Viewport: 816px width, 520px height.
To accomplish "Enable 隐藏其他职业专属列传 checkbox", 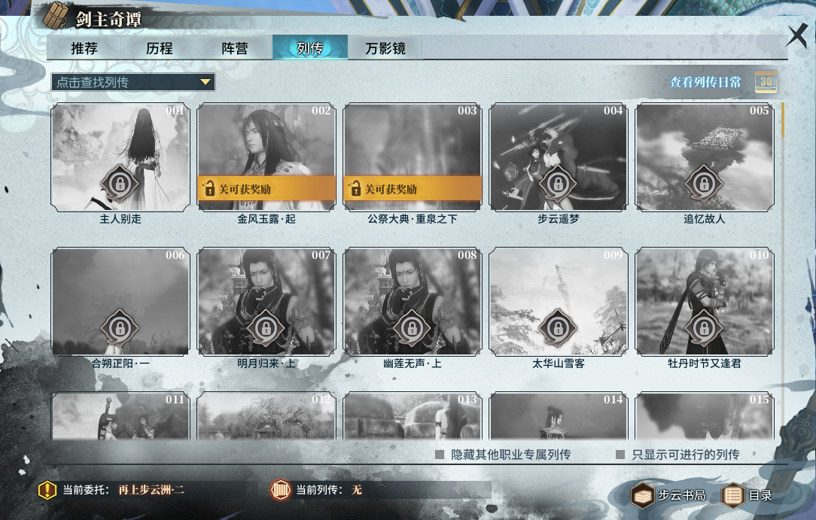I will [x=440, y=455].
